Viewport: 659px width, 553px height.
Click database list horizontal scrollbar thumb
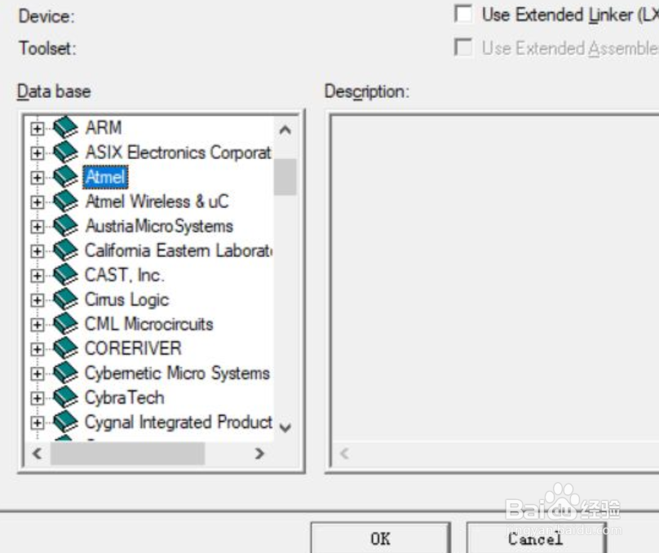(x=127, y=453)
